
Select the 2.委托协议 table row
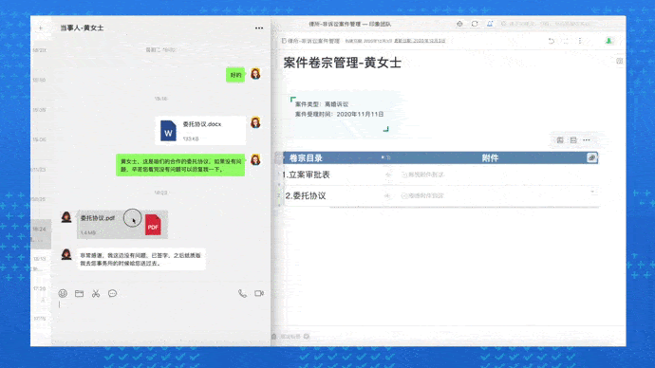(x=440, y=195)
